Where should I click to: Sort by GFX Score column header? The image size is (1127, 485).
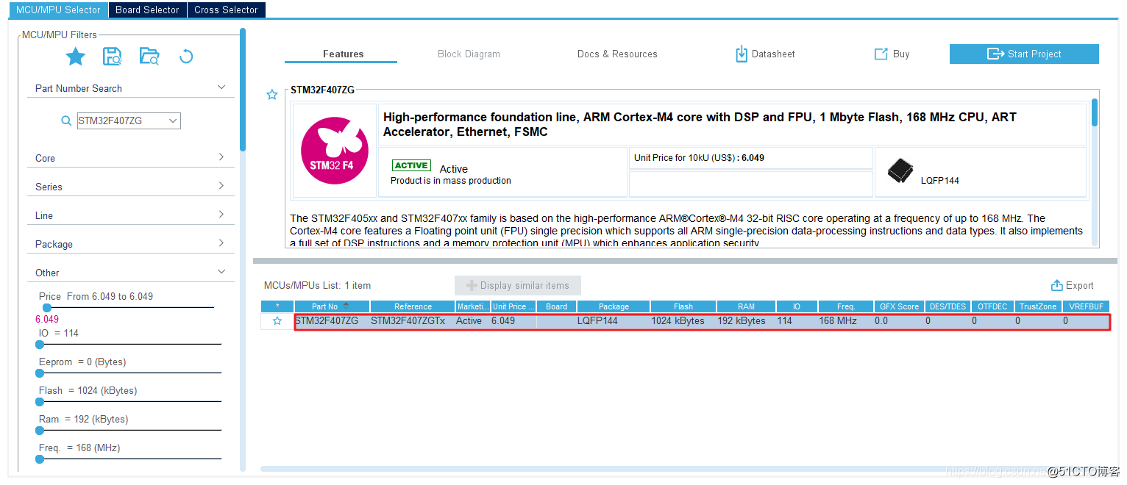[900, 306]
